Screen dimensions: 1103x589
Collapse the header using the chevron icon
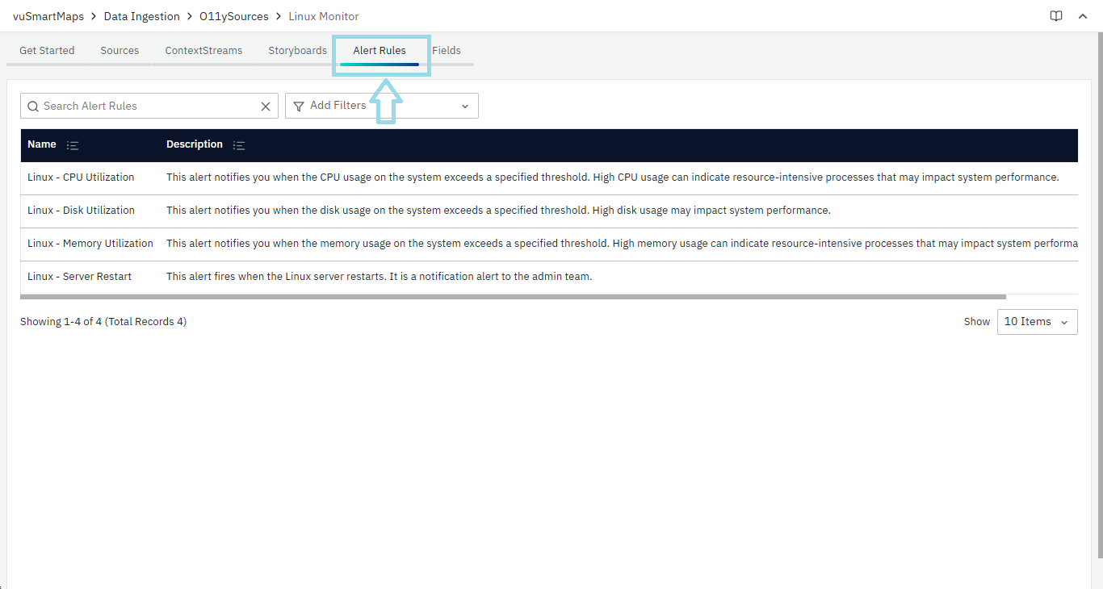point(1083,15)
